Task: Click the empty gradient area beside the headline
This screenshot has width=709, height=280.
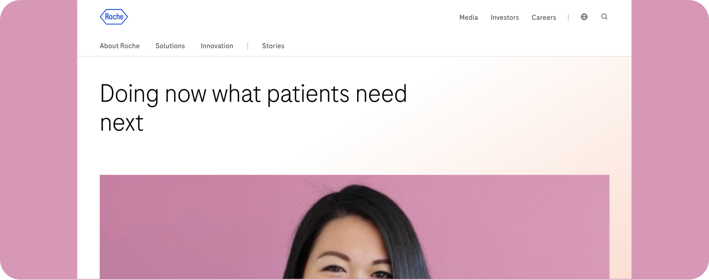Action: 515,112
